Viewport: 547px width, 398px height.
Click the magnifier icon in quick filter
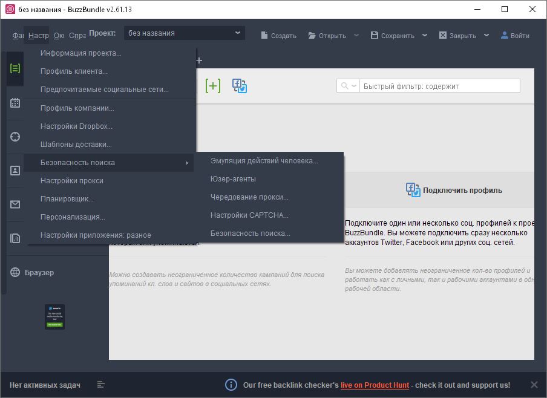tap(344, 86)
